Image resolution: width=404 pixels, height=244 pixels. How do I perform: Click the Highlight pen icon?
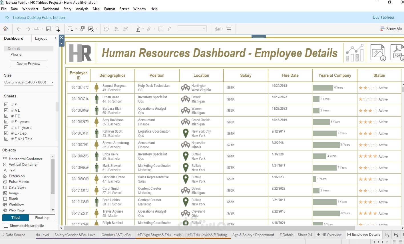coord(138,29)
